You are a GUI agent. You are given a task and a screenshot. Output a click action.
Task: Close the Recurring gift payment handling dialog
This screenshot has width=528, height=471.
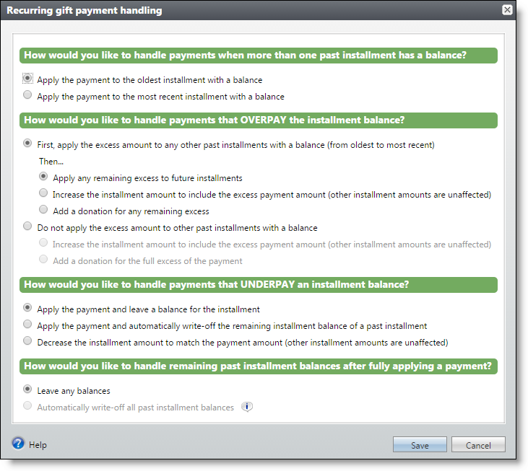point(507,10)
